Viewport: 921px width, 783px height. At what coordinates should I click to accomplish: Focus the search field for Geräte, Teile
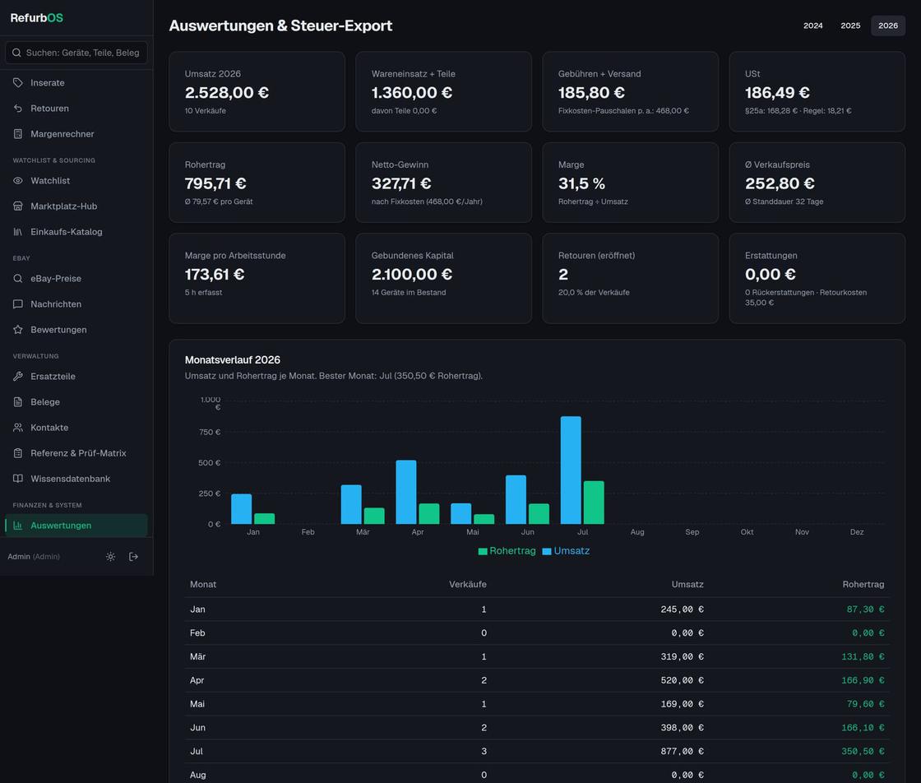(x=76, y=53)
